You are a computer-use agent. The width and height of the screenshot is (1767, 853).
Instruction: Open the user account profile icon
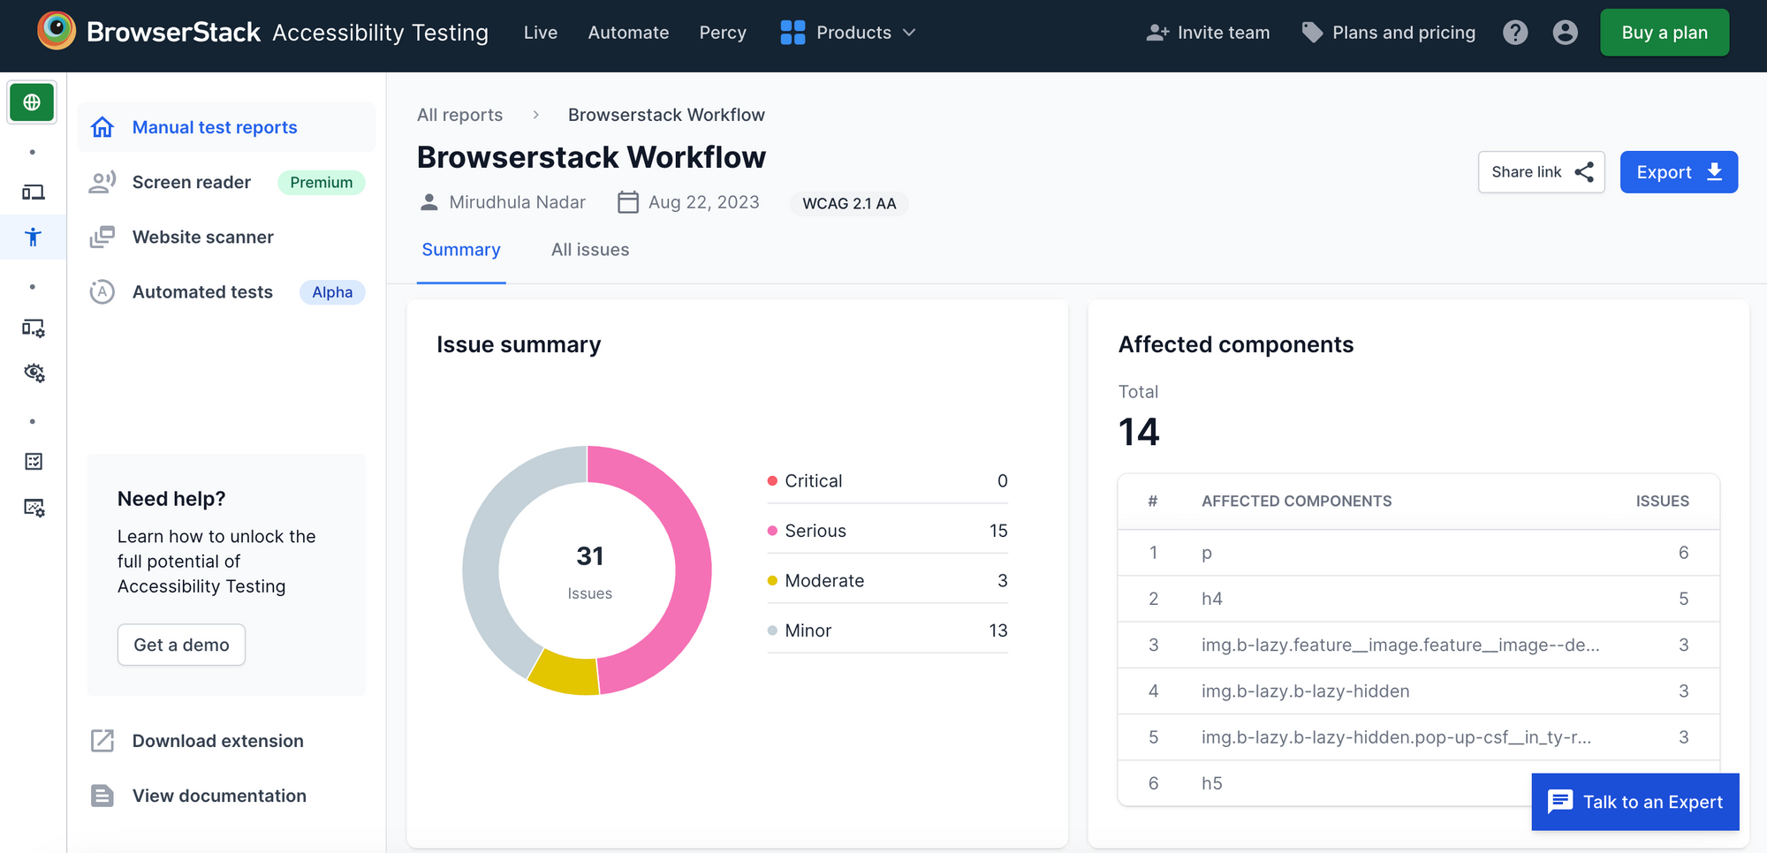point(1565,33)
